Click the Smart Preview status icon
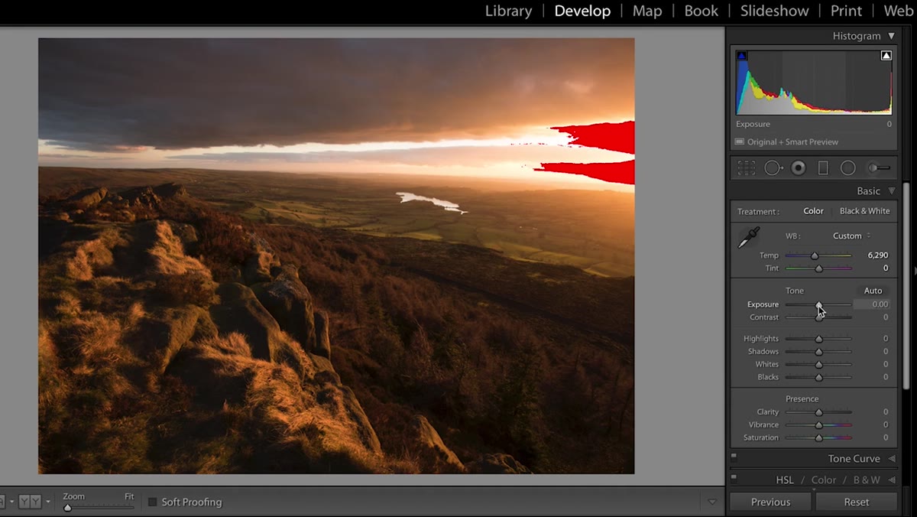Screen dimensions: 917x517 click(739, 141)
